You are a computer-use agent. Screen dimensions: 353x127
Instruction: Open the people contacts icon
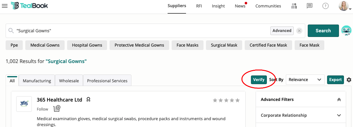[294, 6]
